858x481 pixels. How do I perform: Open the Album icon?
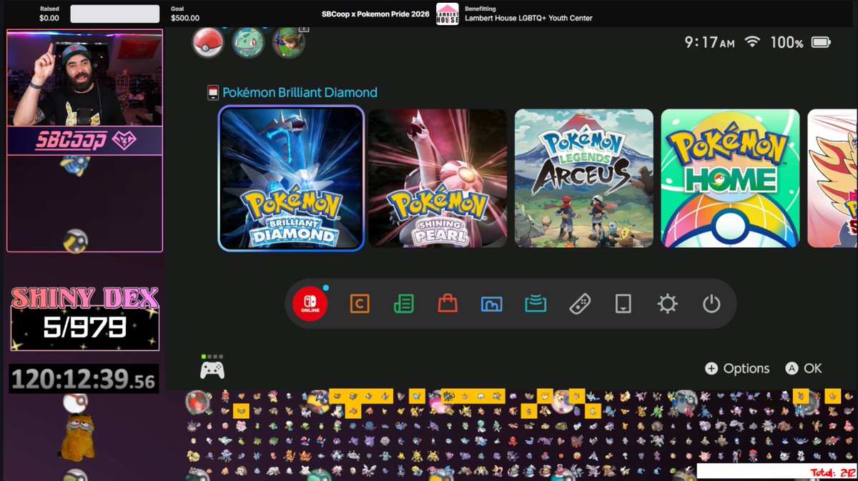click(492, 304)
